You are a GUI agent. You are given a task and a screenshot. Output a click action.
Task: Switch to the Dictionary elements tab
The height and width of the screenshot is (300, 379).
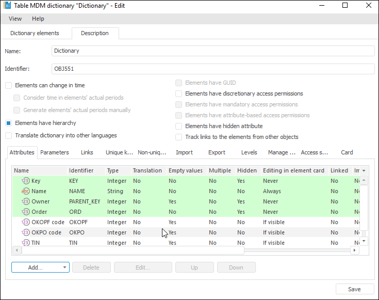click(35, 33)
